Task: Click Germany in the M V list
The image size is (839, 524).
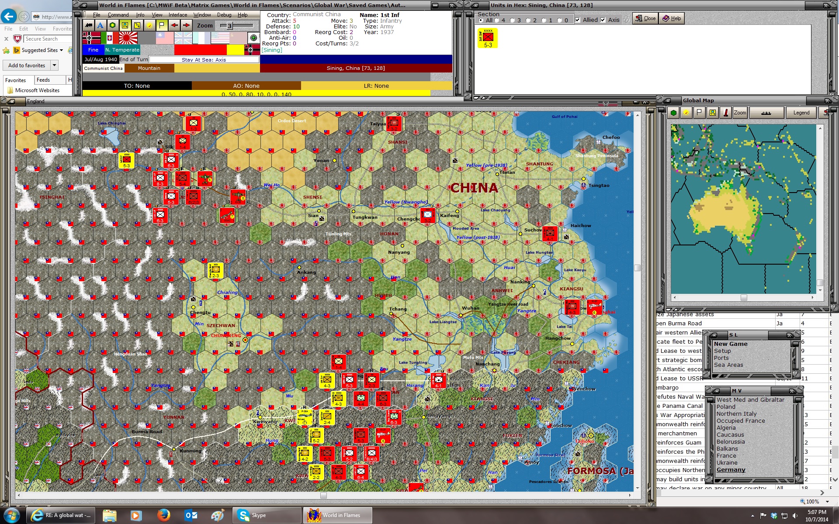Action: 731,470
